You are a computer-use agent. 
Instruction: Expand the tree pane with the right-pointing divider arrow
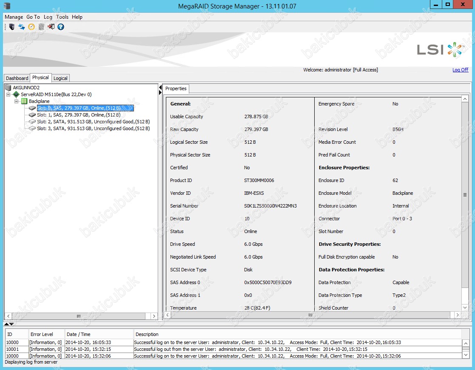[160, 92]
